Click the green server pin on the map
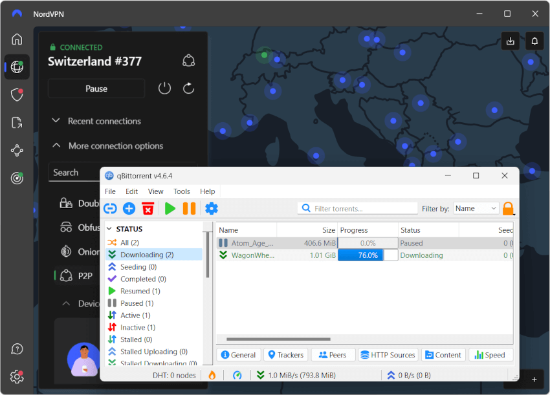The height and width of the screenshot is (395, 550). click(x=264, y=55)
